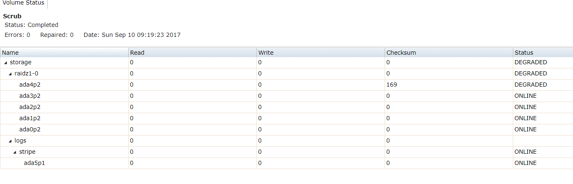Click the 'Errors: 0' scrub text

coord(17,35)
